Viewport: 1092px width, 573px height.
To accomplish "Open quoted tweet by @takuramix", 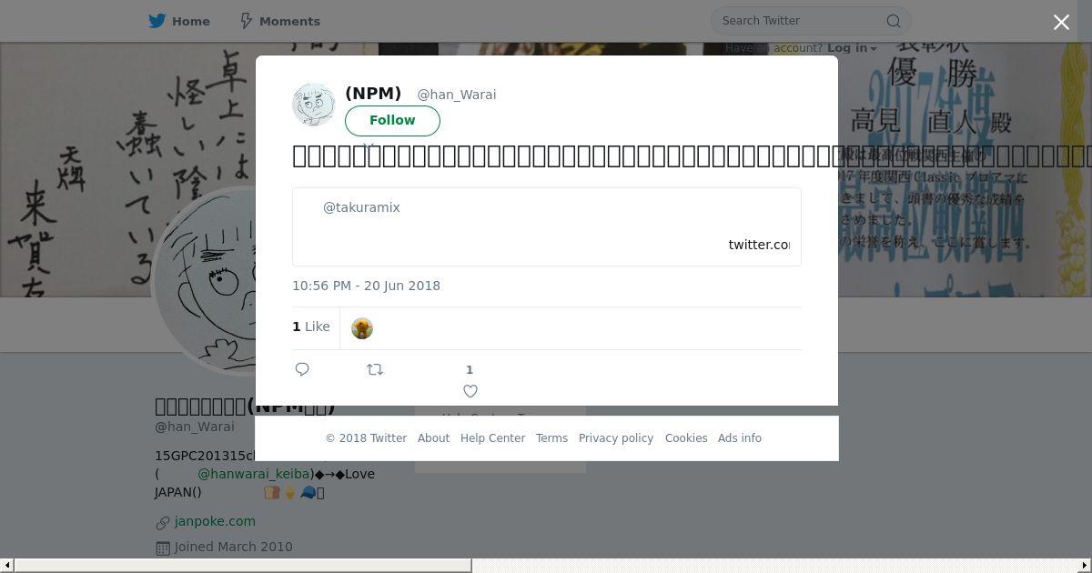I will 547,226.
